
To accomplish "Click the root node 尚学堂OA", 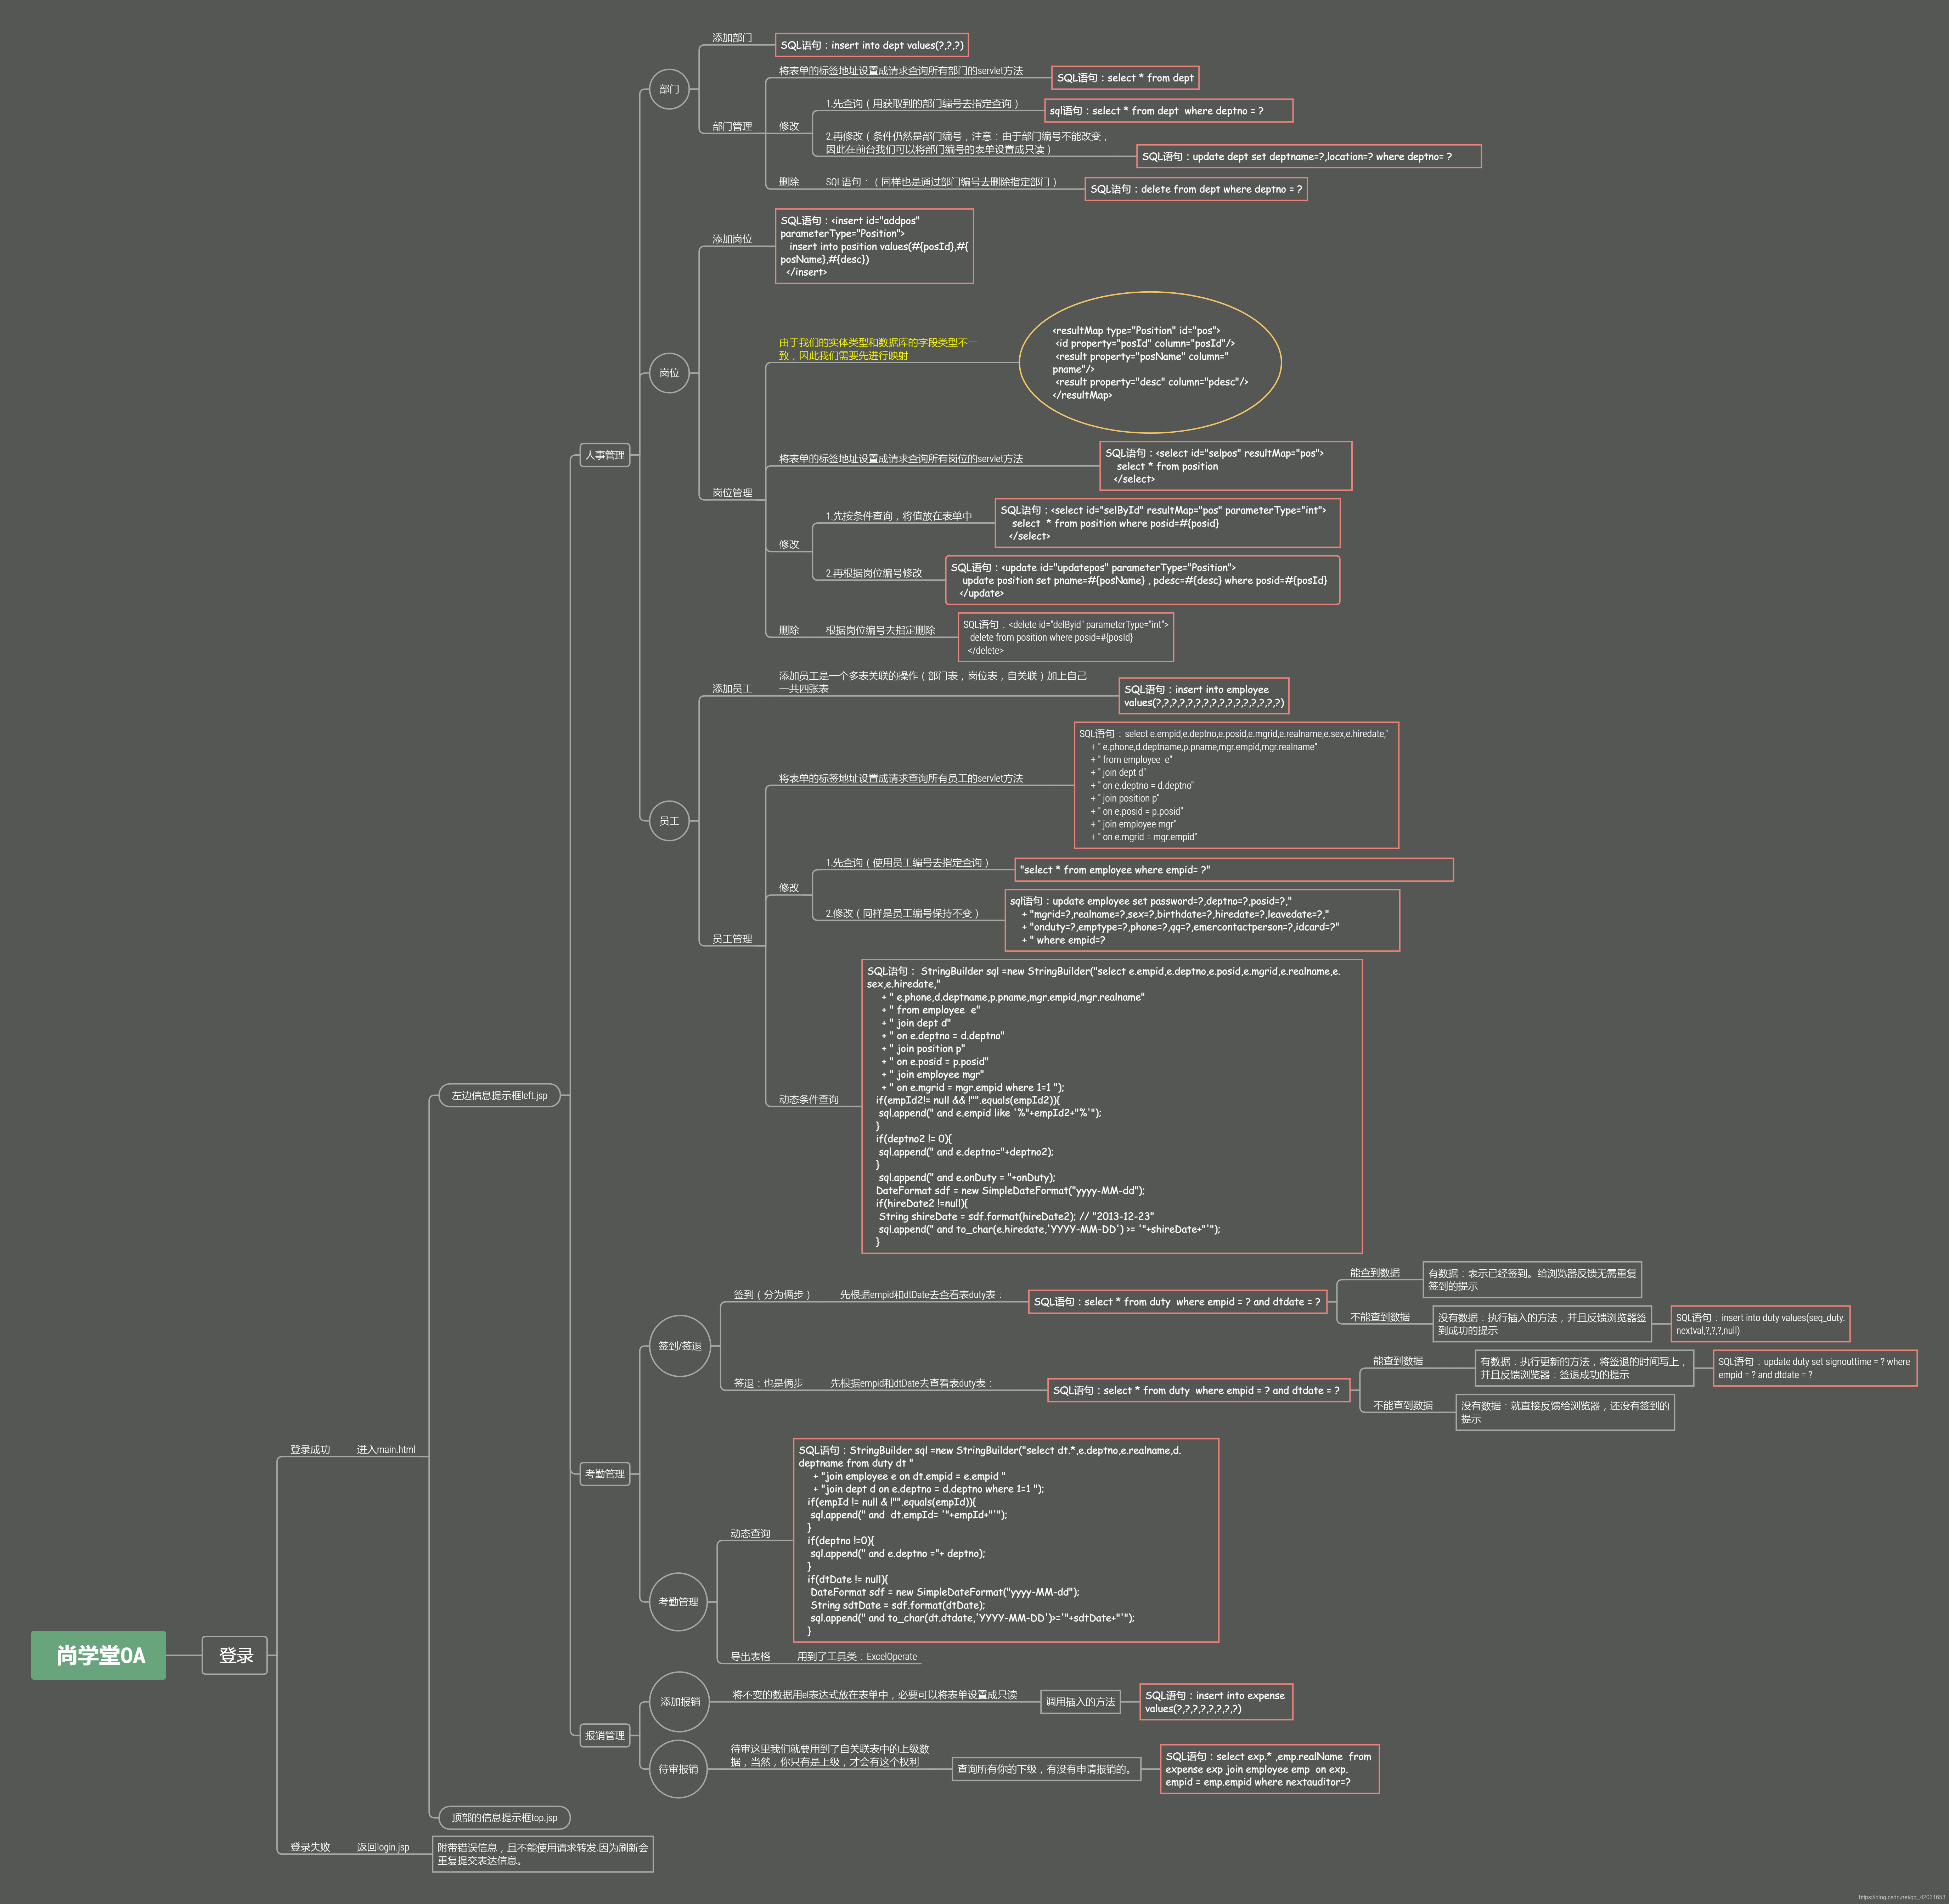I will click(x=99, y=1655).
